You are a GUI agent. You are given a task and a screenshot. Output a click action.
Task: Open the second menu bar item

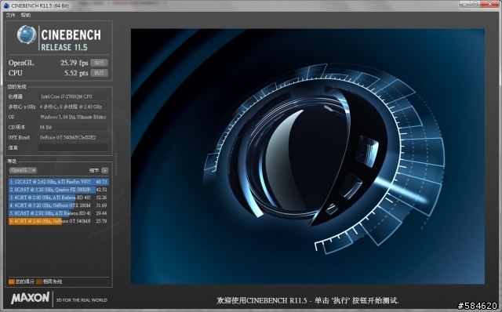26,15
